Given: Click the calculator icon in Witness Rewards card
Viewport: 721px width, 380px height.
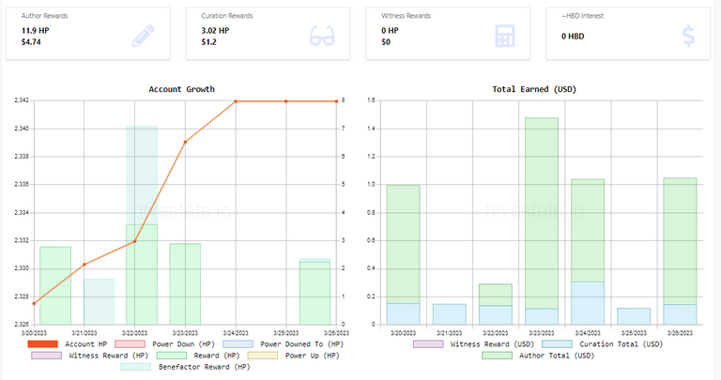Looking at the screenshot, I should 504,36.
